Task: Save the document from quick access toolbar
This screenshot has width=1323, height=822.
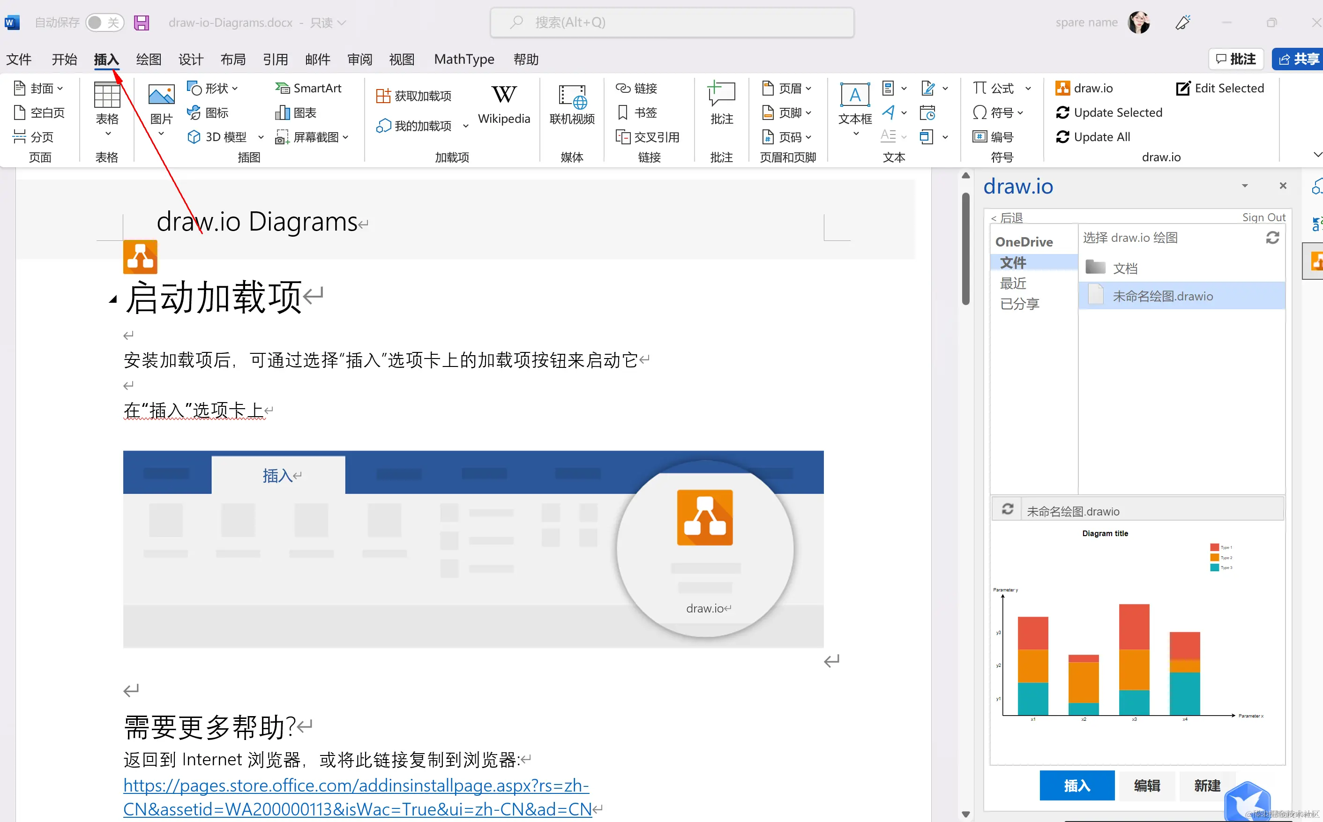Action: [x=141, y=22]
